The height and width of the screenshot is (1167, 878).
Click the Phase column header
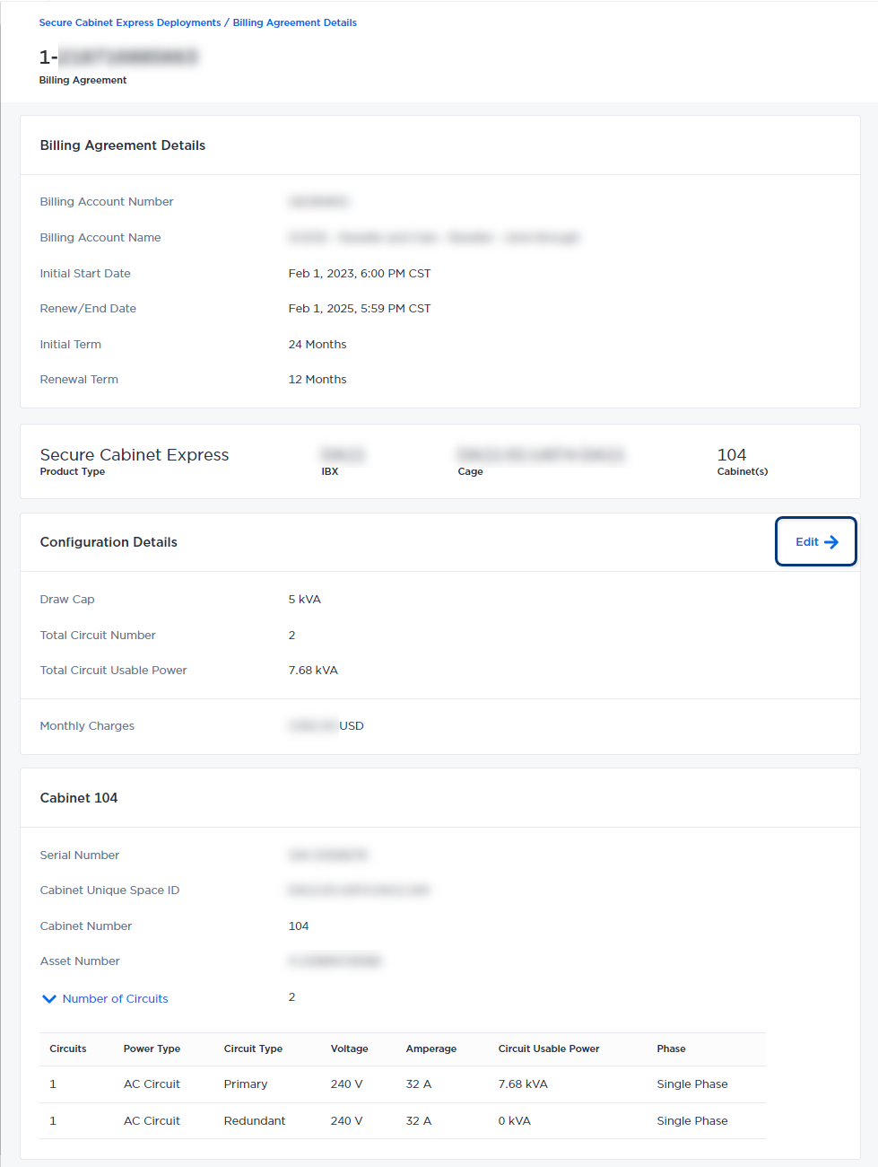tap(671, 1049)
